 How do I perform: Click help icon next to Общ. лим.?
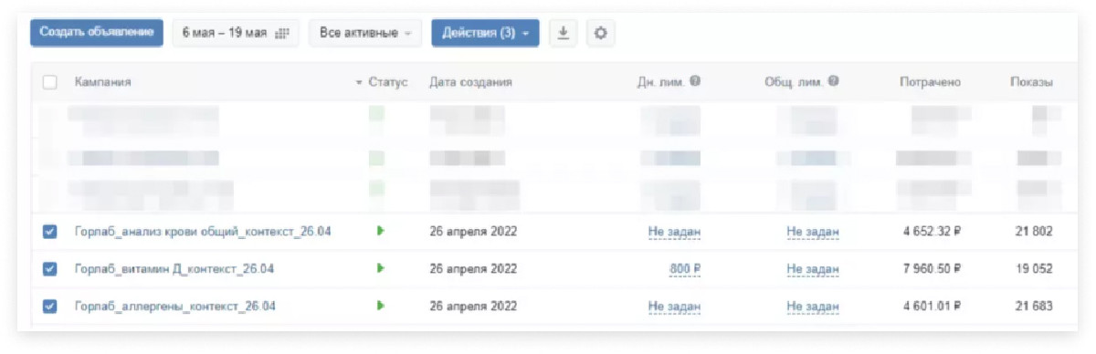tap(833, 81)
